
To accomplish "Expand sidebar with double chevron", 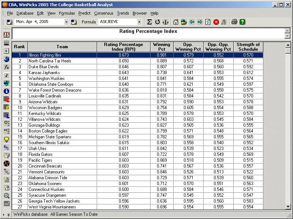I will pos(8,215).
